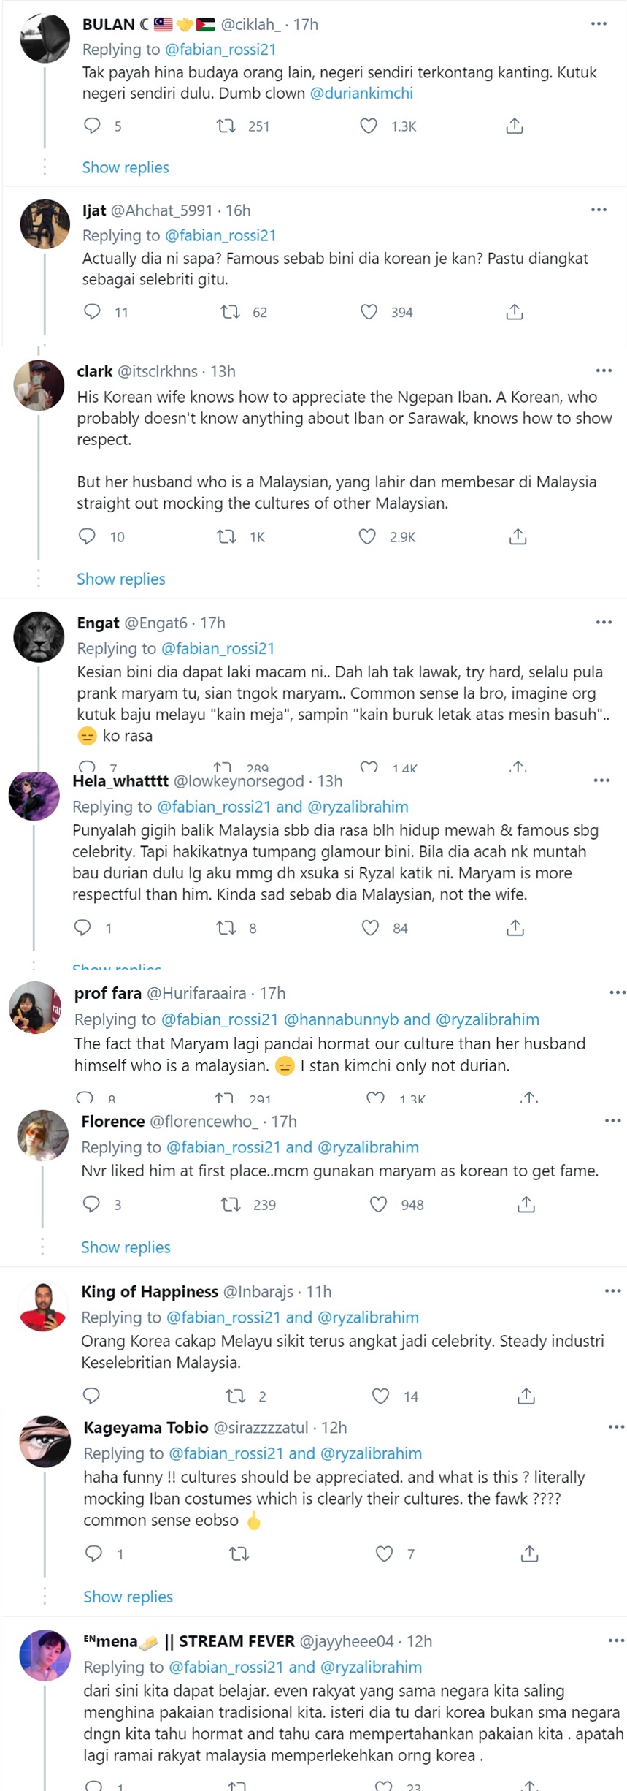627x1791 pixels.
Task: Open Engat's lion profile picture
Action: [39, 636]
